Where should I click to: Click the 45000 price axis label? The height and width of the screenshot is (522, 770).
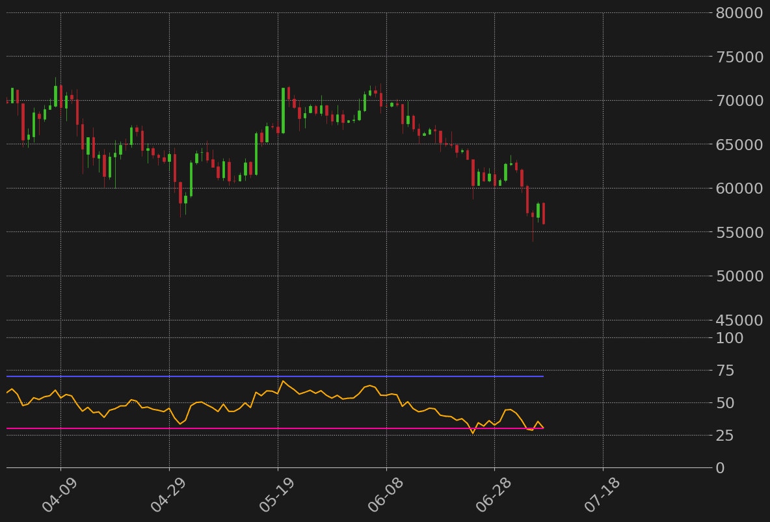coord(739,320)
